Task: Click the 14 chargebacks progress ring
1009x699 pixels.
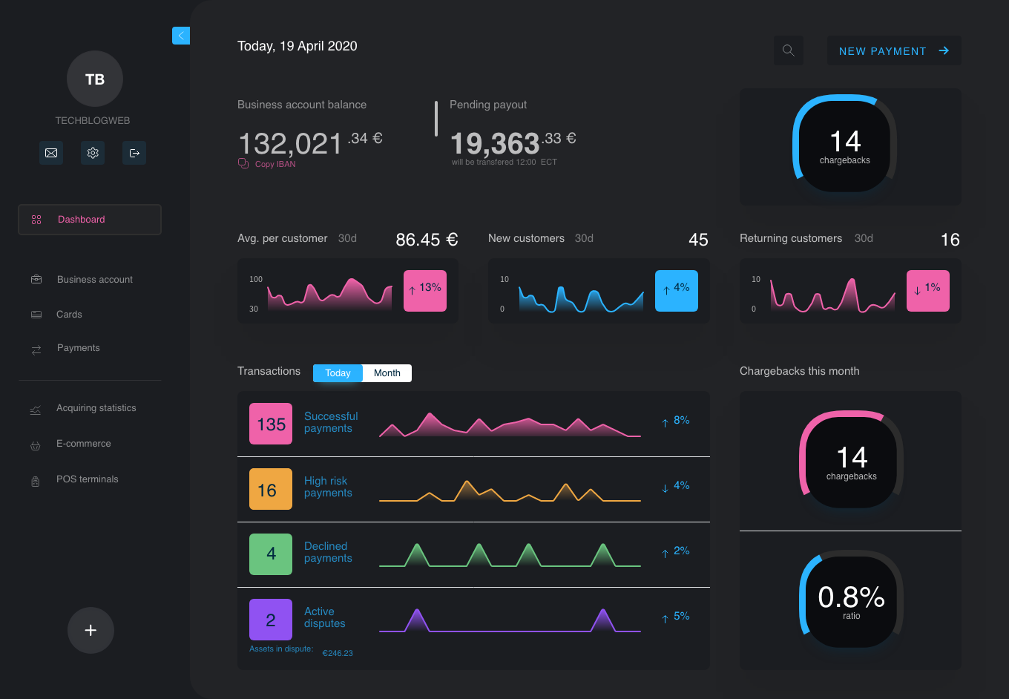Action: pos(846,146)
